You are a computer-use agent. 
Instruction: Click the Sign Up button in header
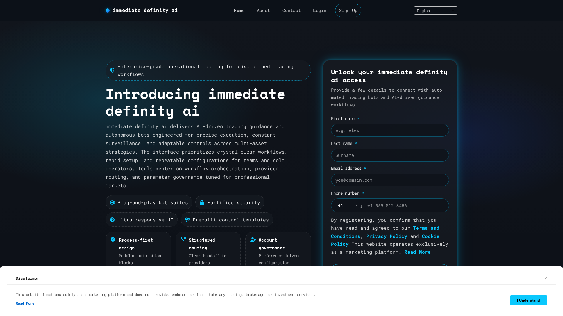[x=348, y=11]
